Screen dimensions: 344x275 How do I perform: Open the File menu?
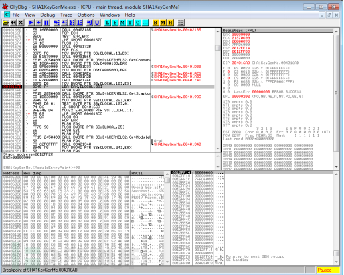16,15
